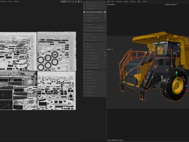Click Remove UV Pins command
Viewport: 189px width, 142px height.
click(94, 6)
